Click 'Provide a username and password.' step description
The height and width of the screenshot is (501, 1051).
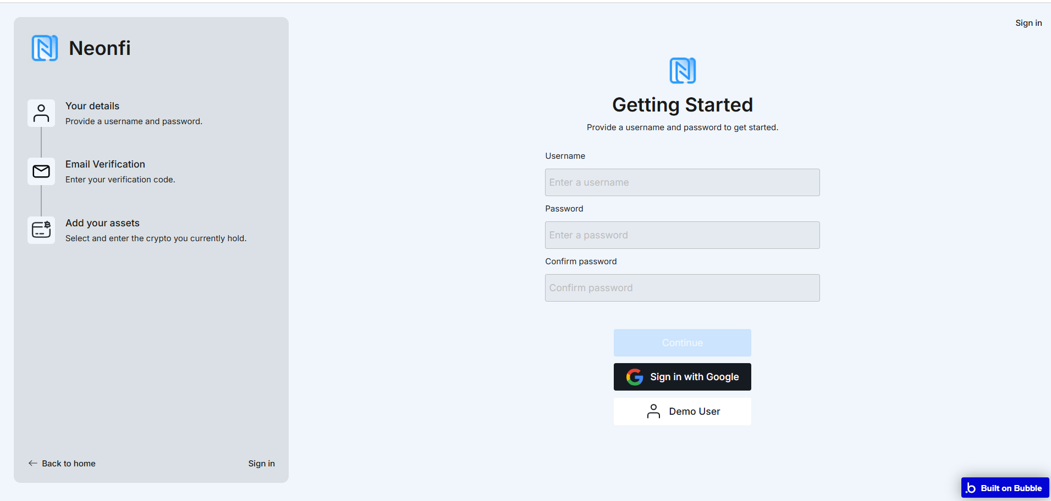(134, 121)
